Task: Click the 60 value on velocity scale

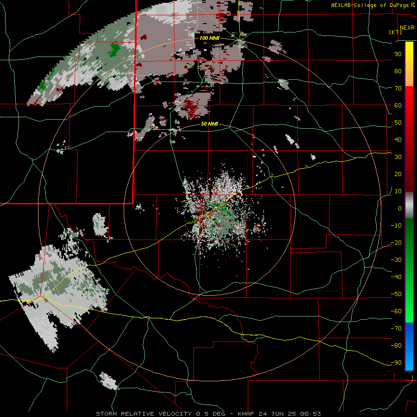Action: (398, 105)
